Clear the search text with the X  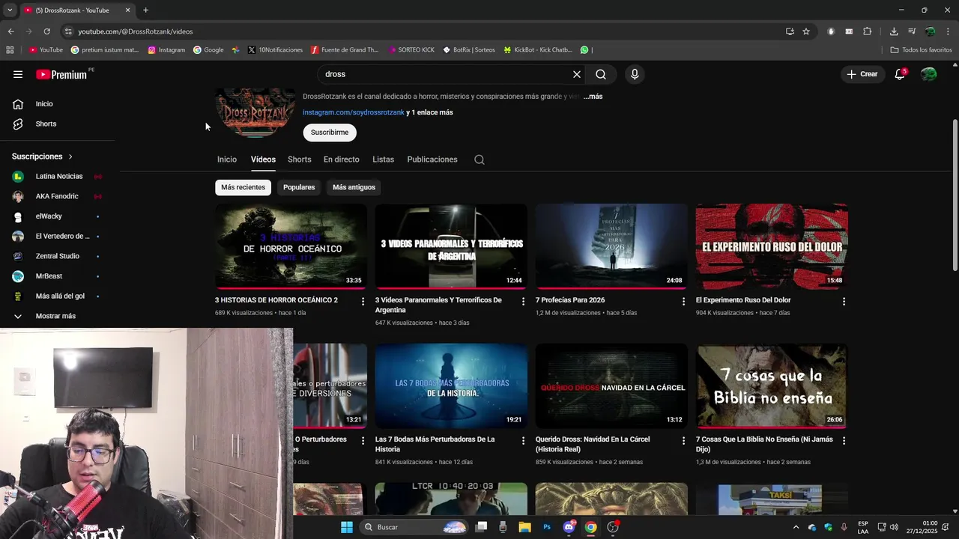point(577,74)
